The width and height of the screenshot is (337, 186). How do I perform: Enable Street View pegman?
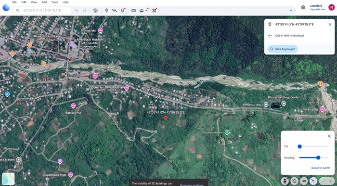pyautogui.click(x=285, y=181)
